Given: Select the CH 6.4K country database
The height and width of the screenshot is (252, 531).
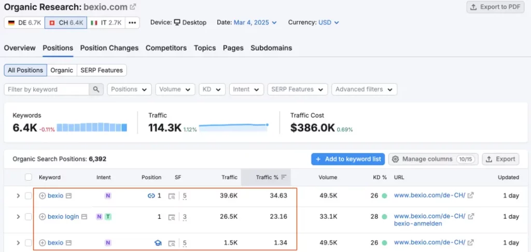Looking at the screenshot, I should tap(66, 23).
